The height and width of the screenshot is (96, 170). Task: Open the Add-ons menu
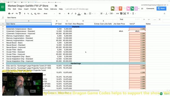[x=53, y=9]
